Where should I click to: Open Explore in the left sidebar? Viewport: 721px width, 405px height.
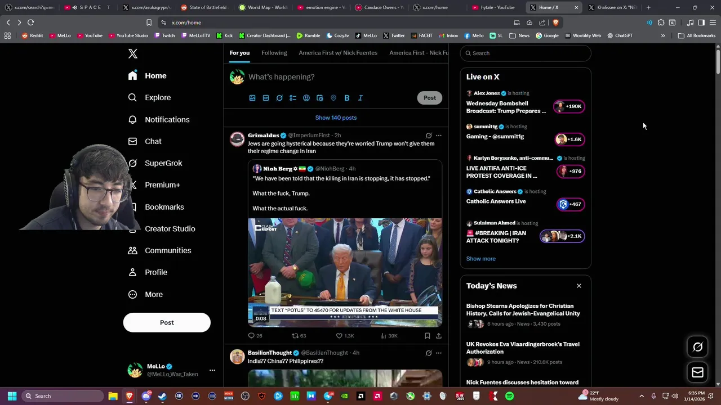point(149,98)
